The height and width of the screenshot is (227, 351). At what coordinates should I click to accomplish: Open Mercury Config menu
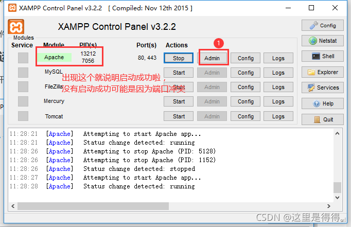[245, 101]
